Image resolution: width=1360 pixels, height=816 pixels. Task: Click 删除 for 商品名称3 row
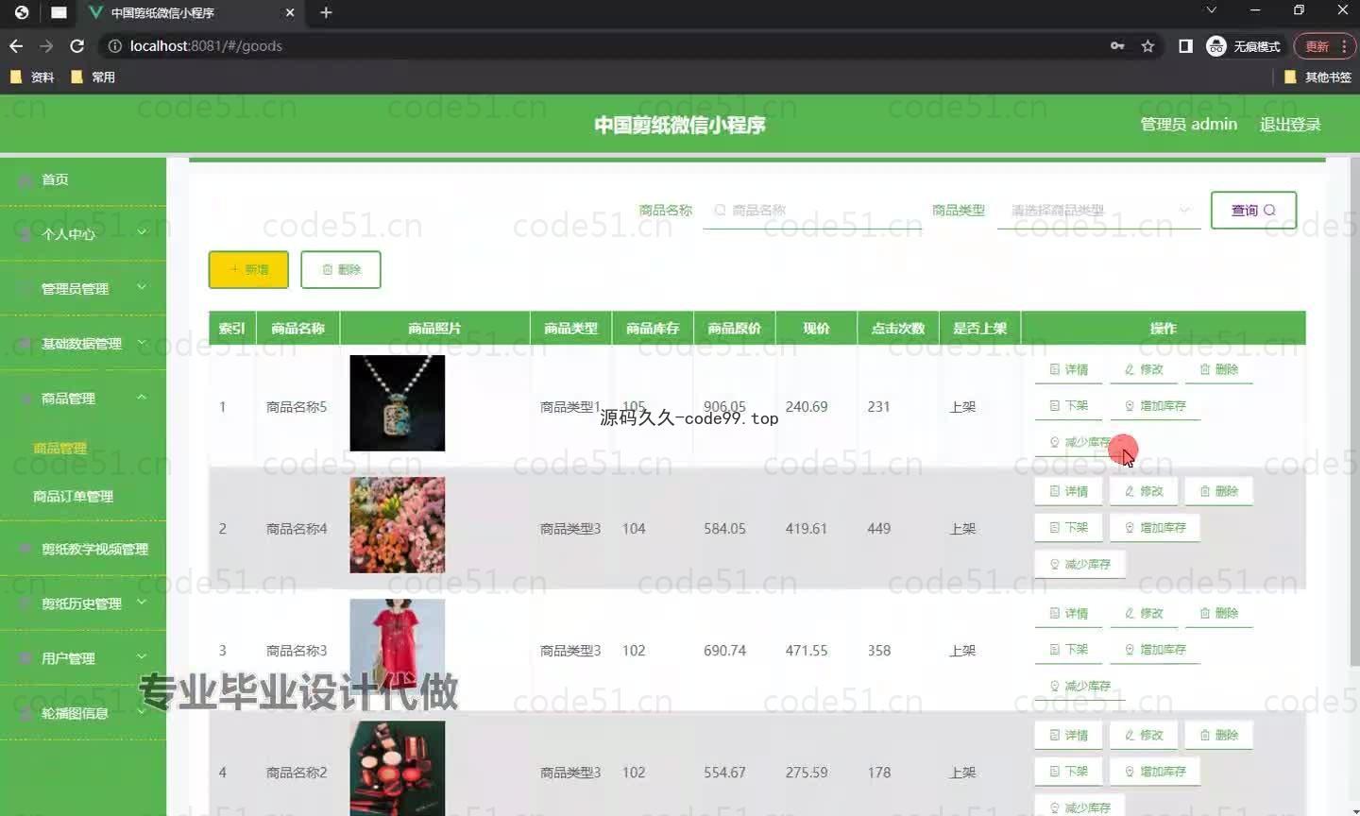(1219, 613)
